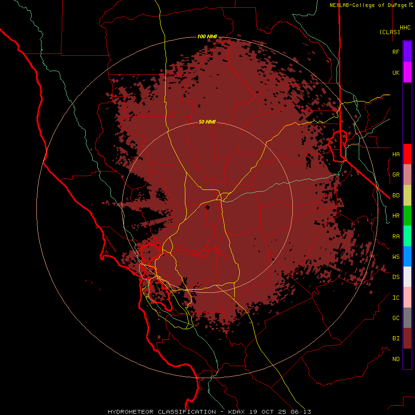Click the BI dark red legend swatch
This screenshot has width=415, height=415.
407,338
